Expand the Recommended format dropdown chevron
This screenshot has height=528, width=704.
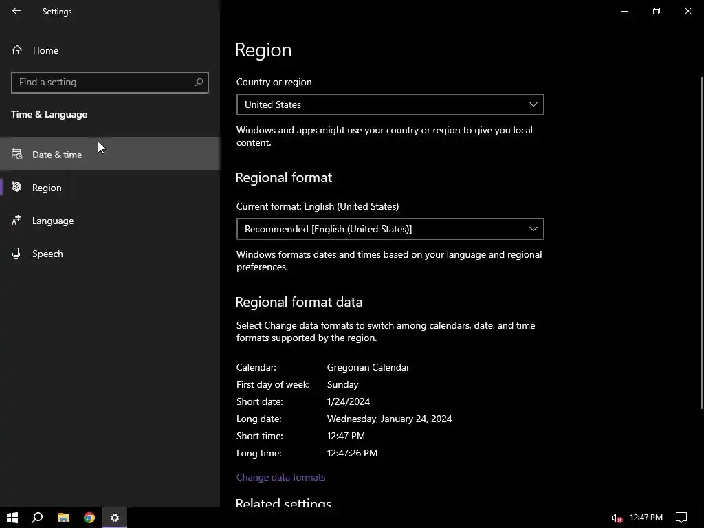pos(533,229)
